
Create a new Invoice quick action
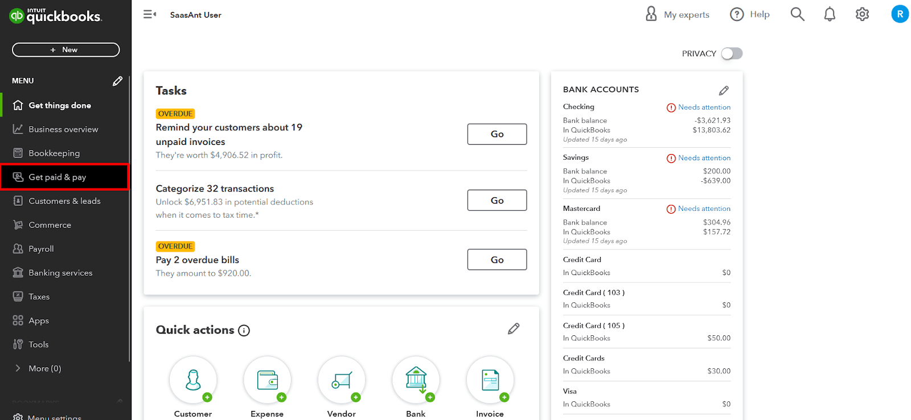tap(490, 380)
